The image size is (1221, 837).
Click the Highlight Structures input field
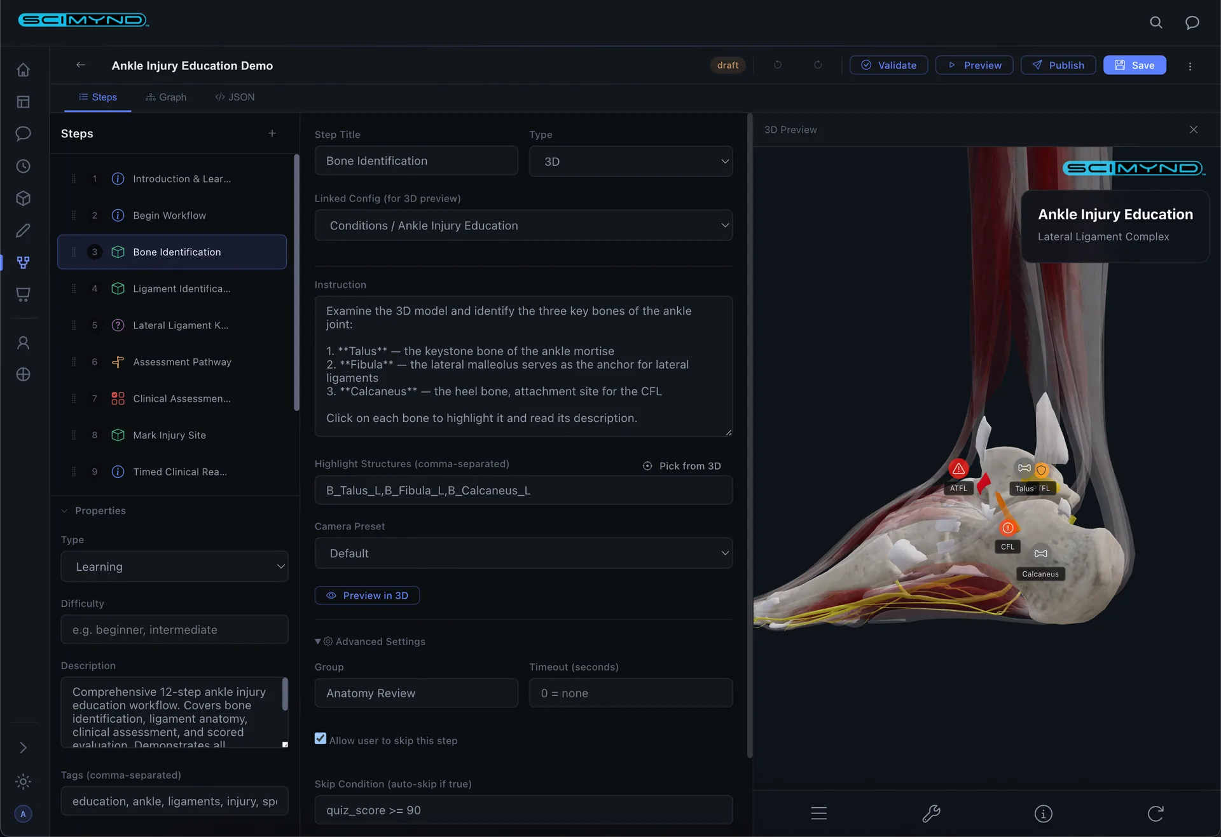tap(523, 491)
